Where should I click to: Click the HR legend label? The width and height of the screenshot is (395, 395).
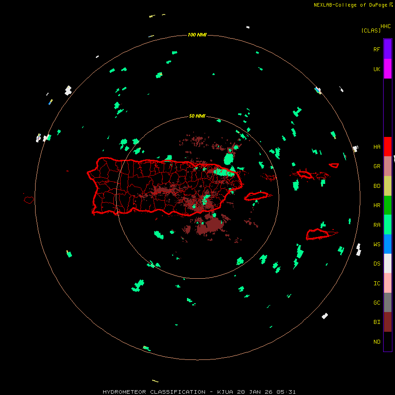377,205
